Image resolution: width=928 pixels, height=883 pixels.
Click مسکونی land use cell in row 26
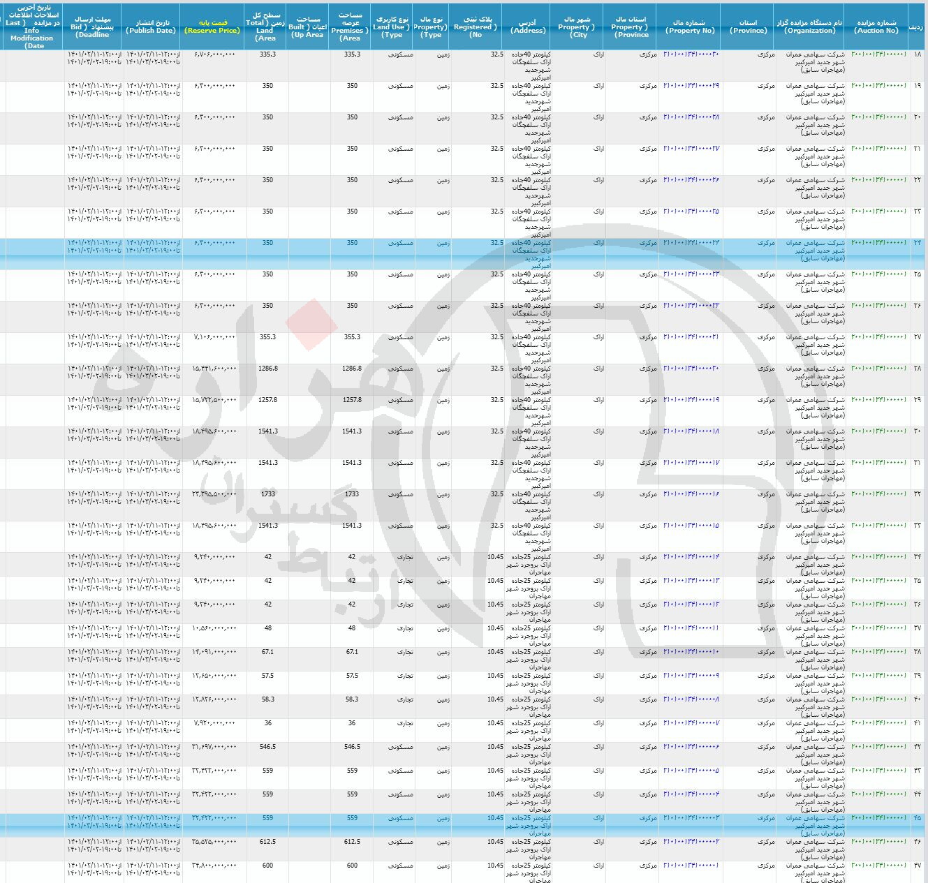tap(401, 306)
